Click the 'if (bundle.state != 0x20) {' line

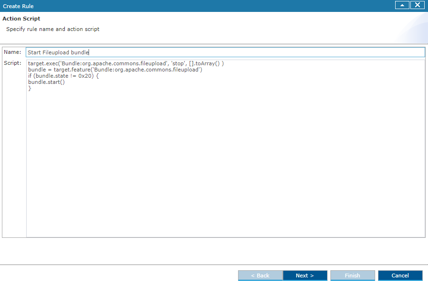tap(63, 76)
